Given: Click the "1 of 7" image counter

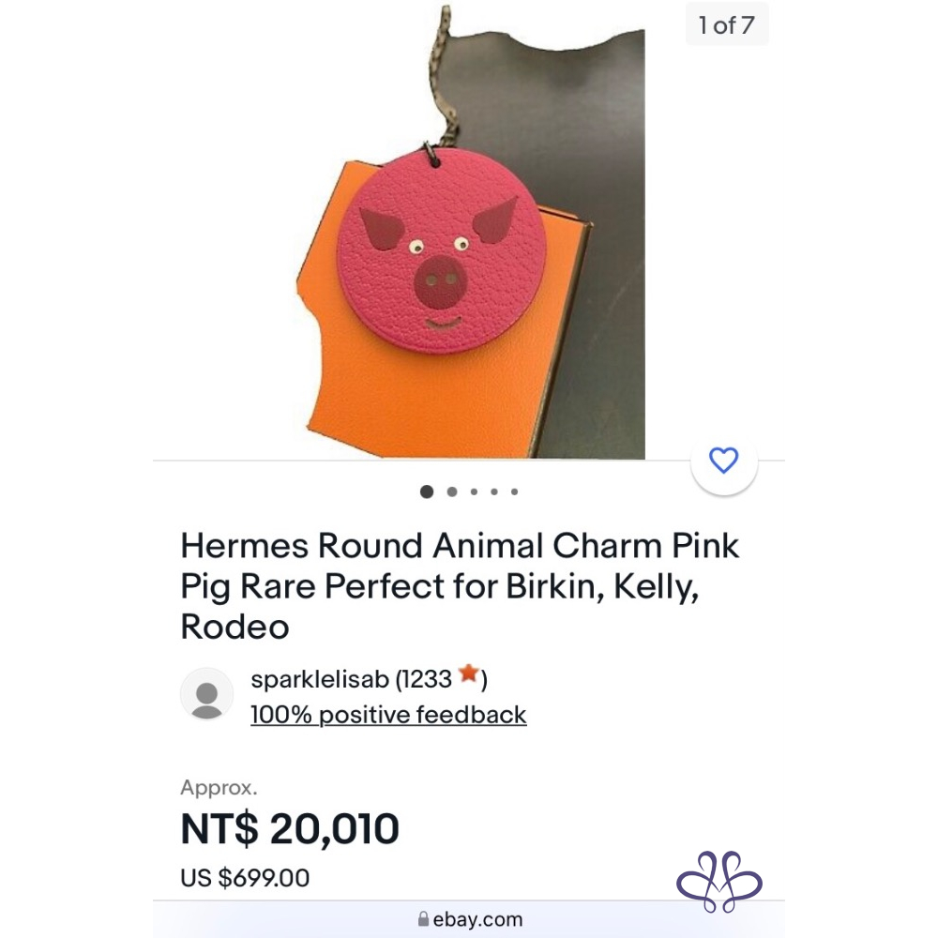Looking at the screenshot, I should (x=726, y=25).
